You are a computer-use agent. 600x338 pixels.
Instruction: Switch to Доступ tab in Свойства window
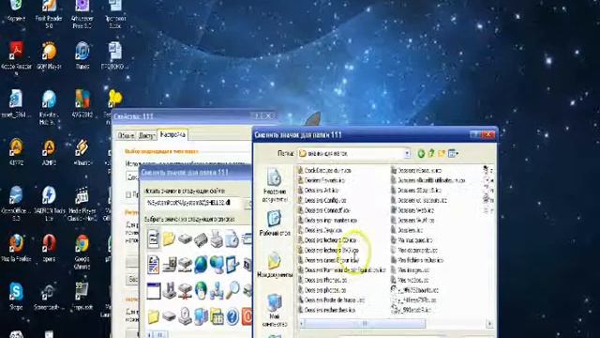146,135
